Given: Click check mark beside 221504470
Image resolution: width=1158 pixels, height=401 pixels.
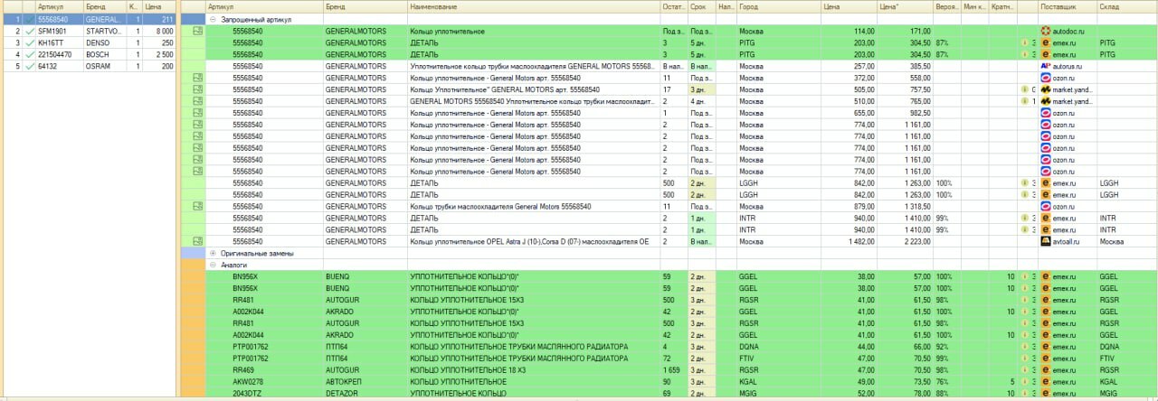Looking at the screenshot, I should (x=29, y=54).
